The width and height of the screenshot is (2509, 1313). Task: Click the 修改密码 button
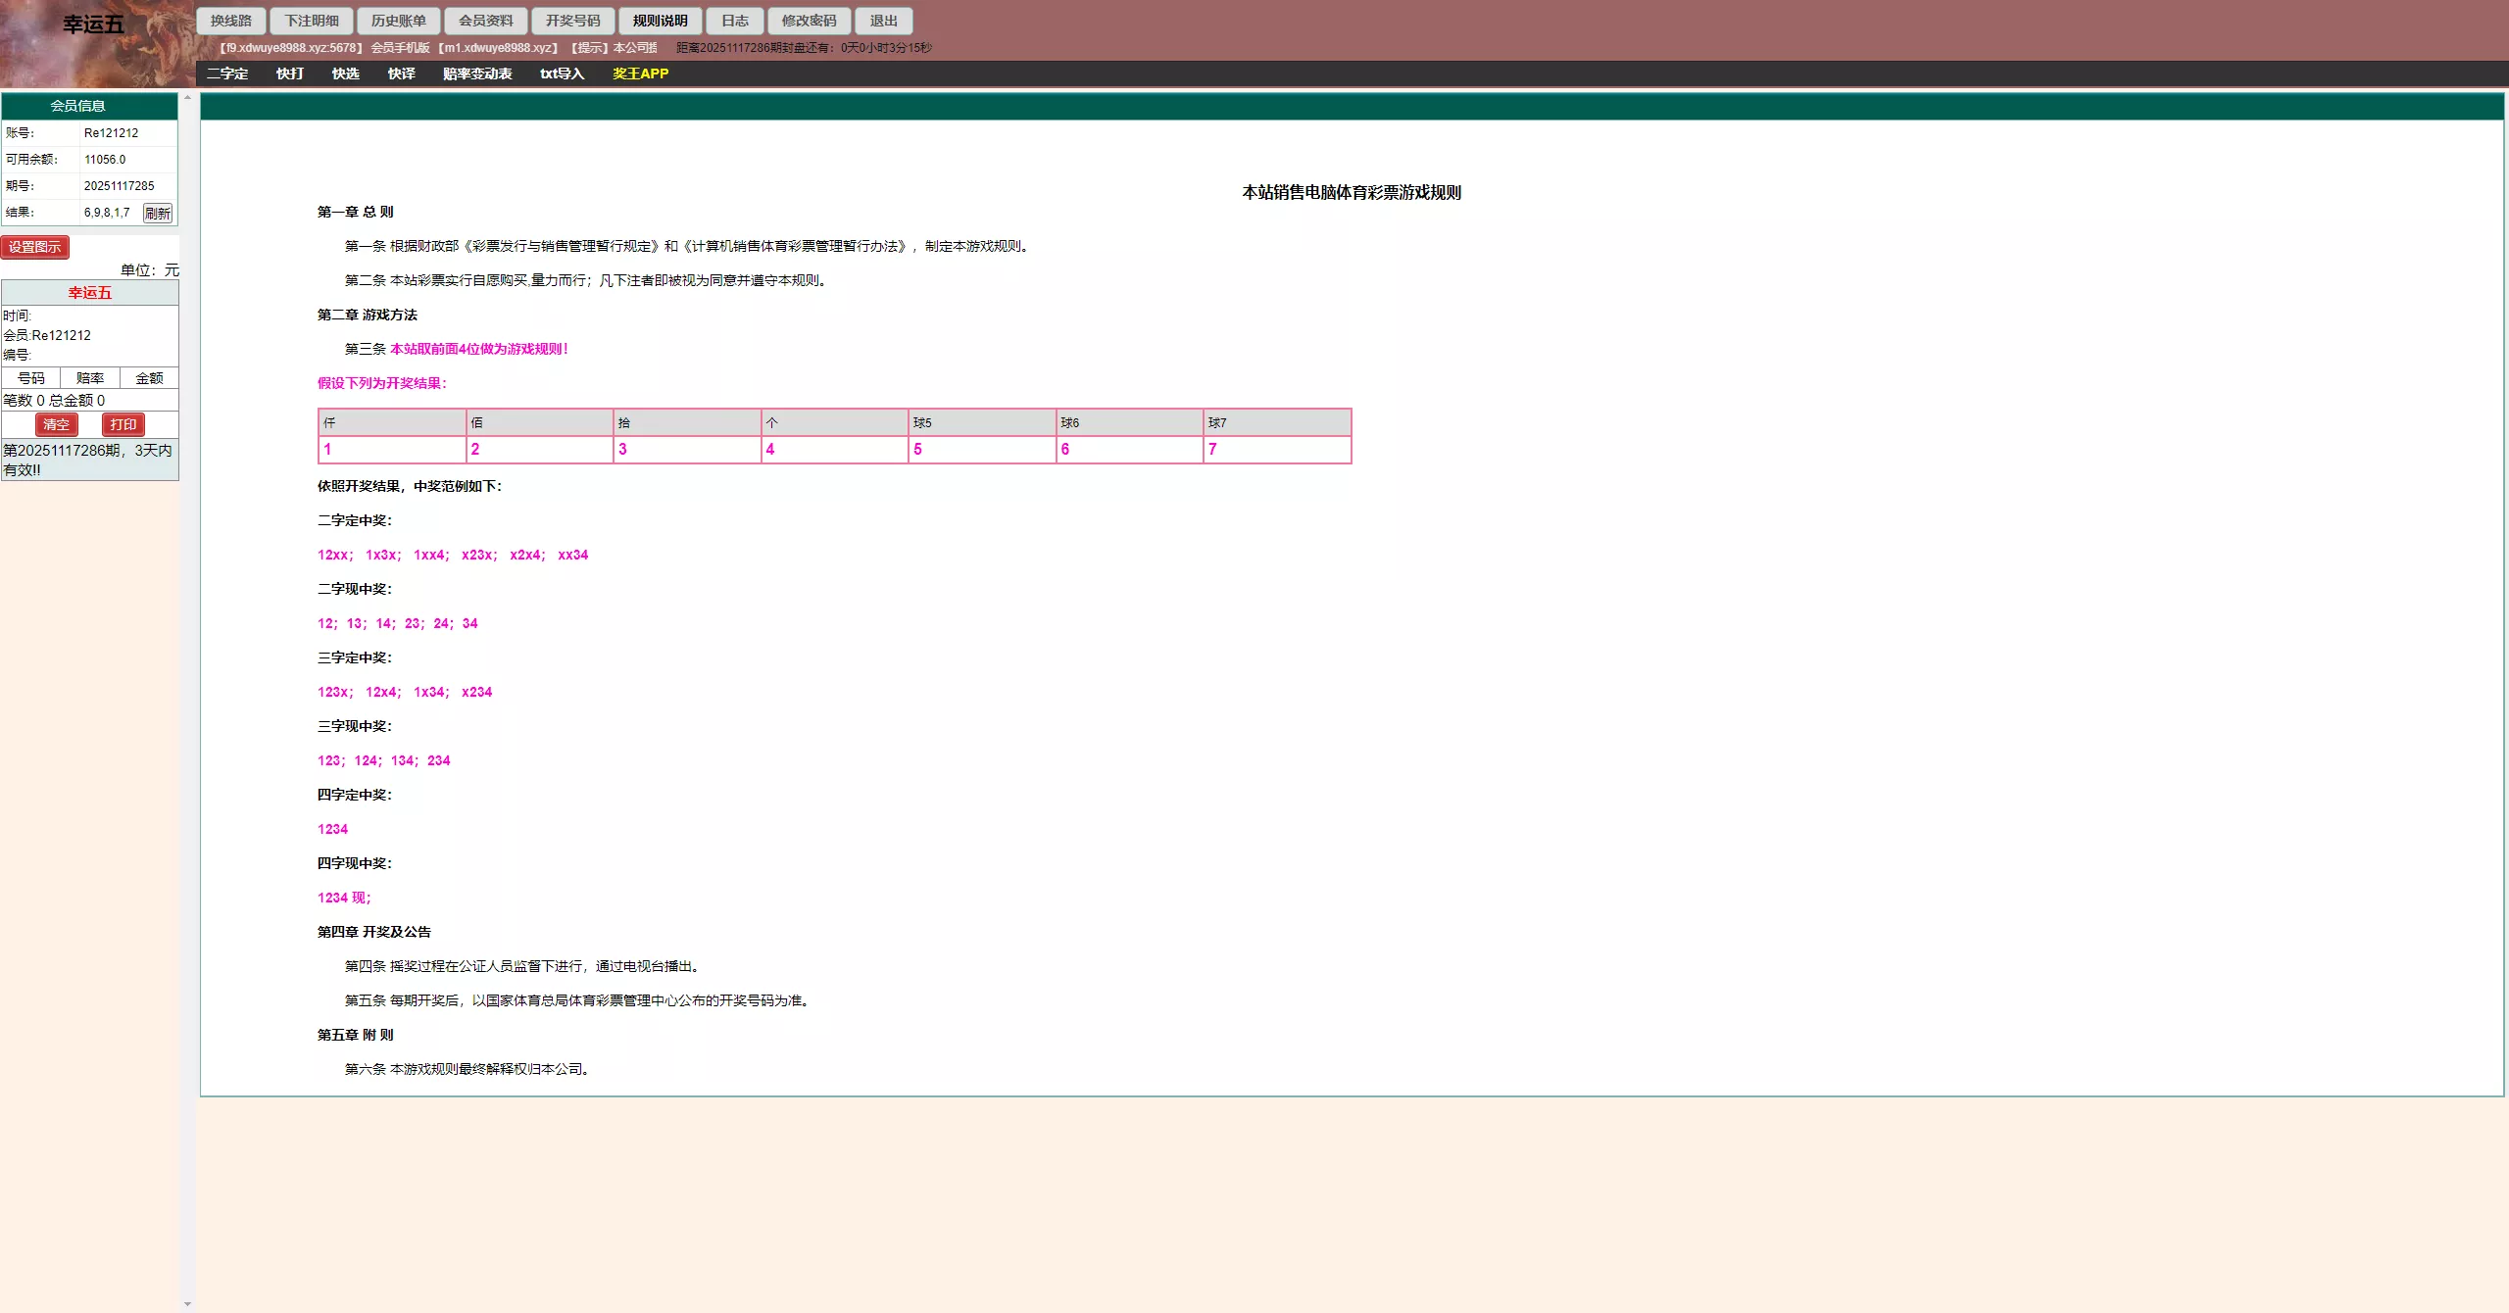tap(809, 21)
